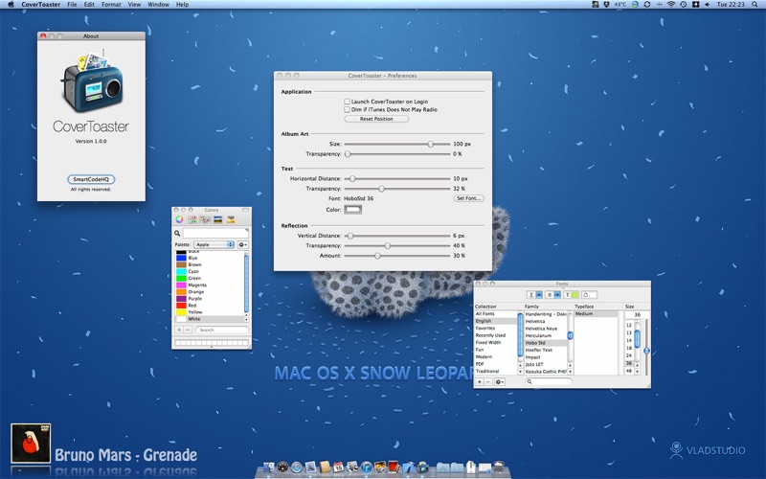
Task: Switch to image palettes tab in Colors
Action: [x=218, y=220]
